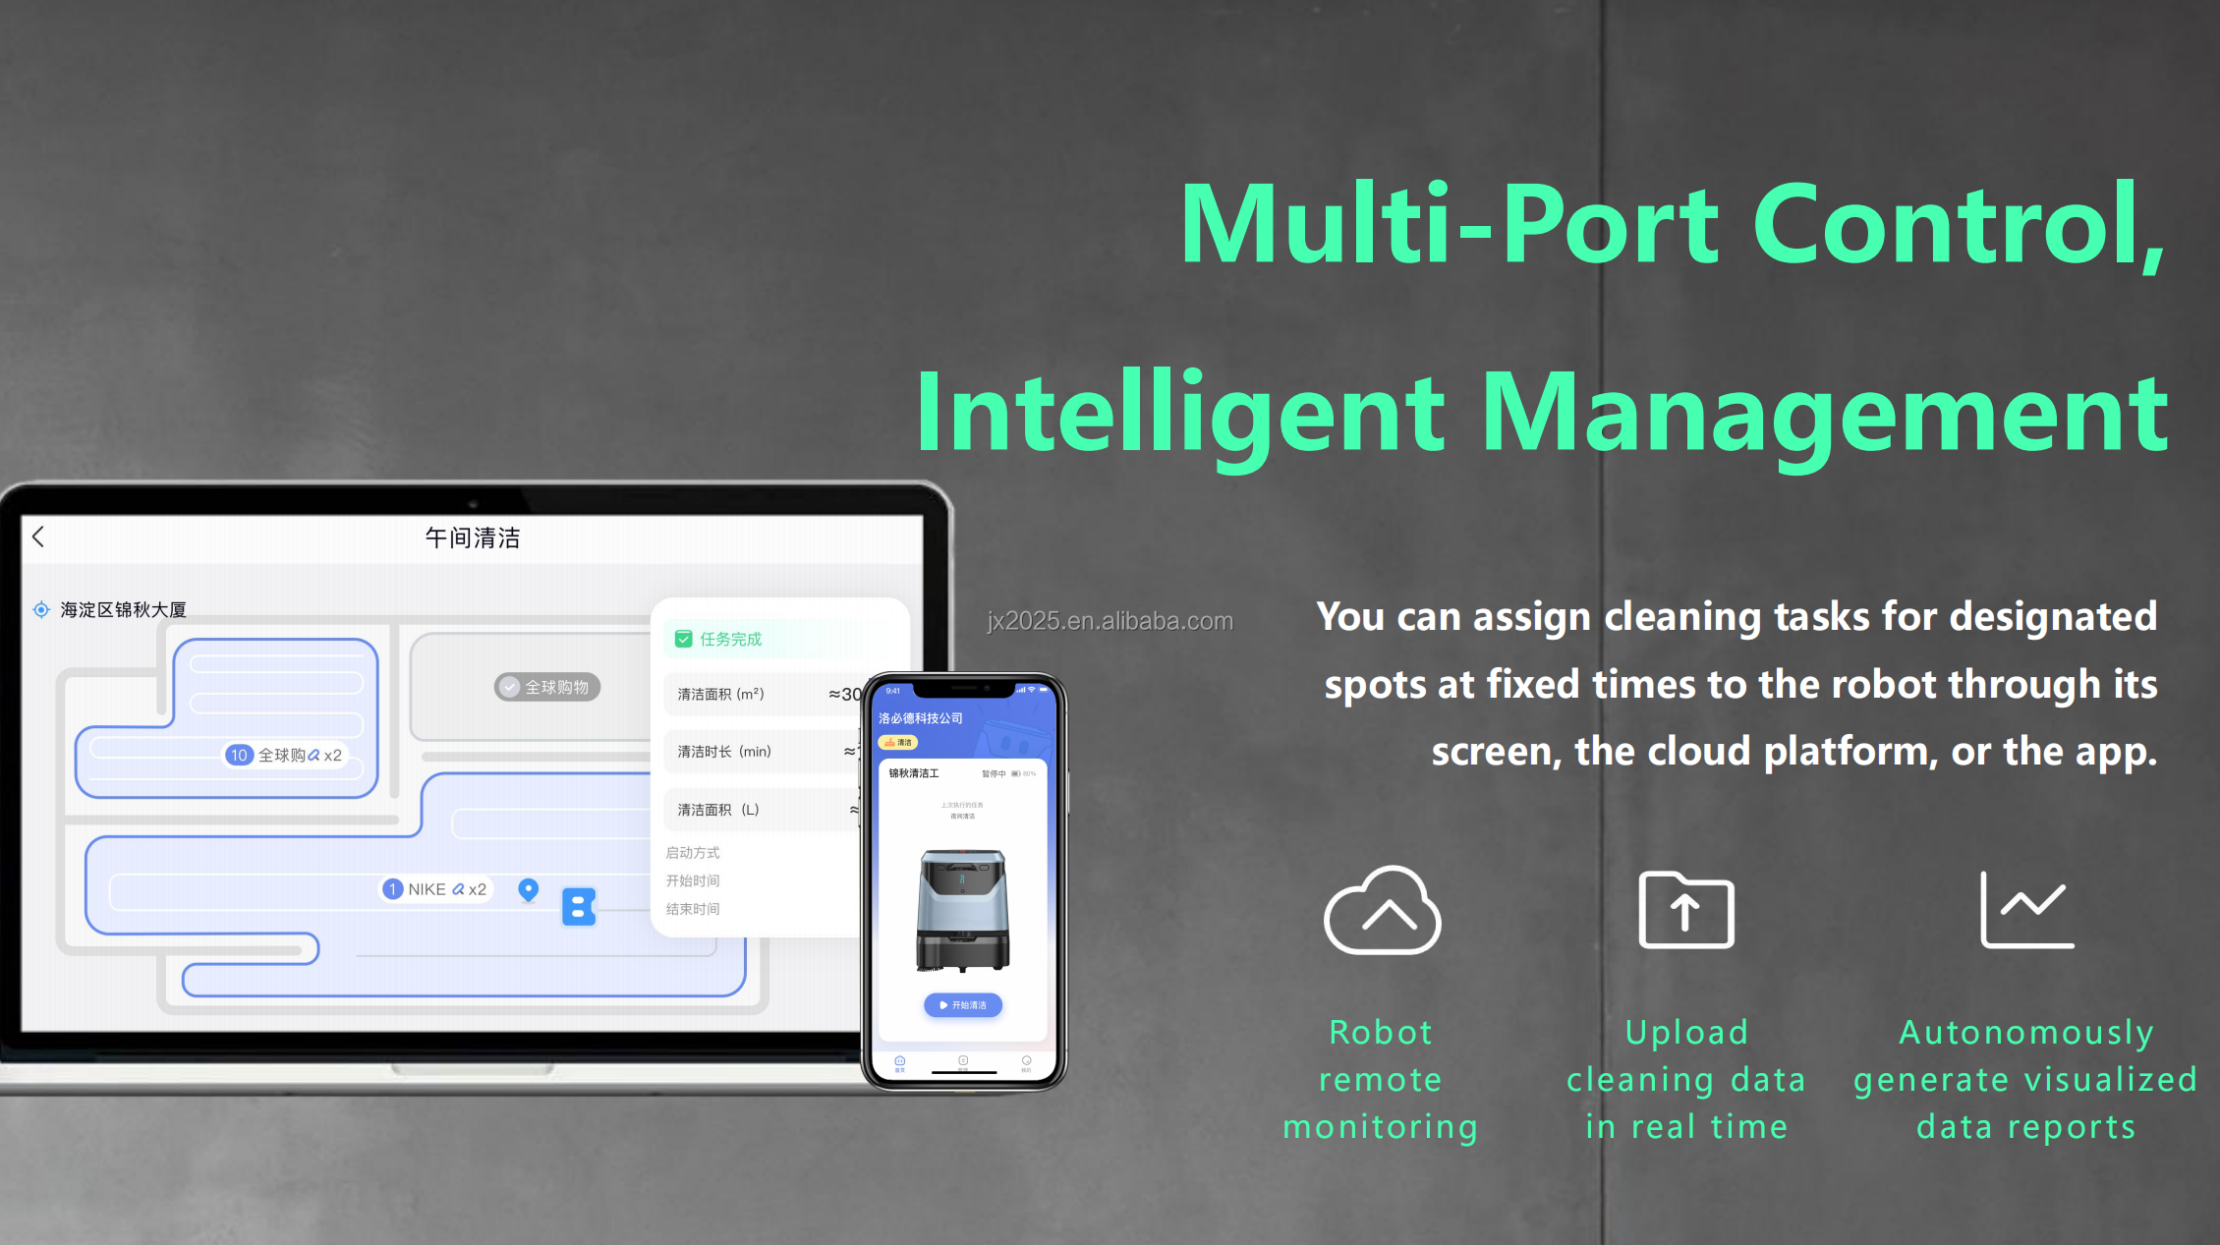Click the blue map pin marker
This screenshot has height=1245, width=2220.
(x=529, y=890)
